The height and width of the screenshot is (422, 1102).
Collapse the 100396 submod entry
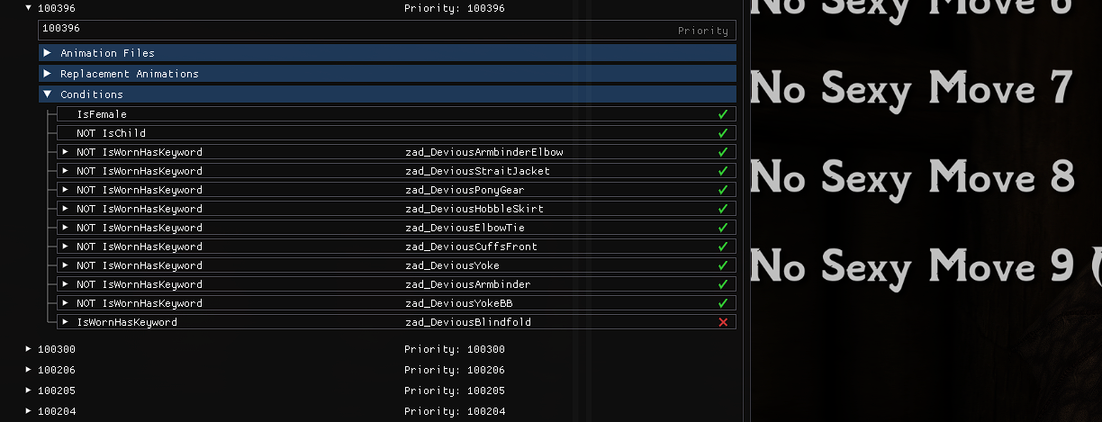pyautogui.click(x=29, y=8)
